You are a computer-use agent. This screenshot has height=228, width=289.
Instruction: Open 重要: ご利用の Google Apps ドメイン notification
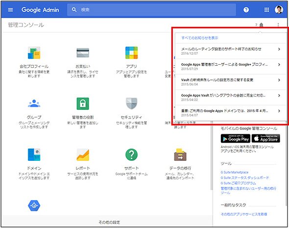point(231,113)
